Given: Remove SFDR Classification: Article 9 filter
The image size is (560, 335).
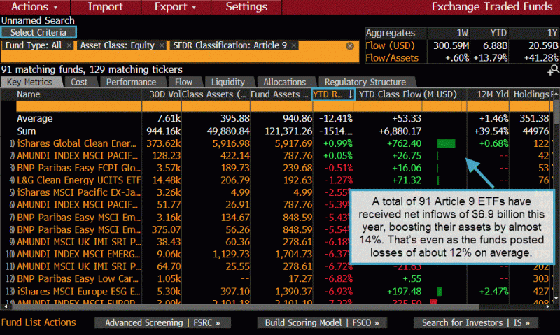Looking at the screenshot, I should [x=293, y=45].
